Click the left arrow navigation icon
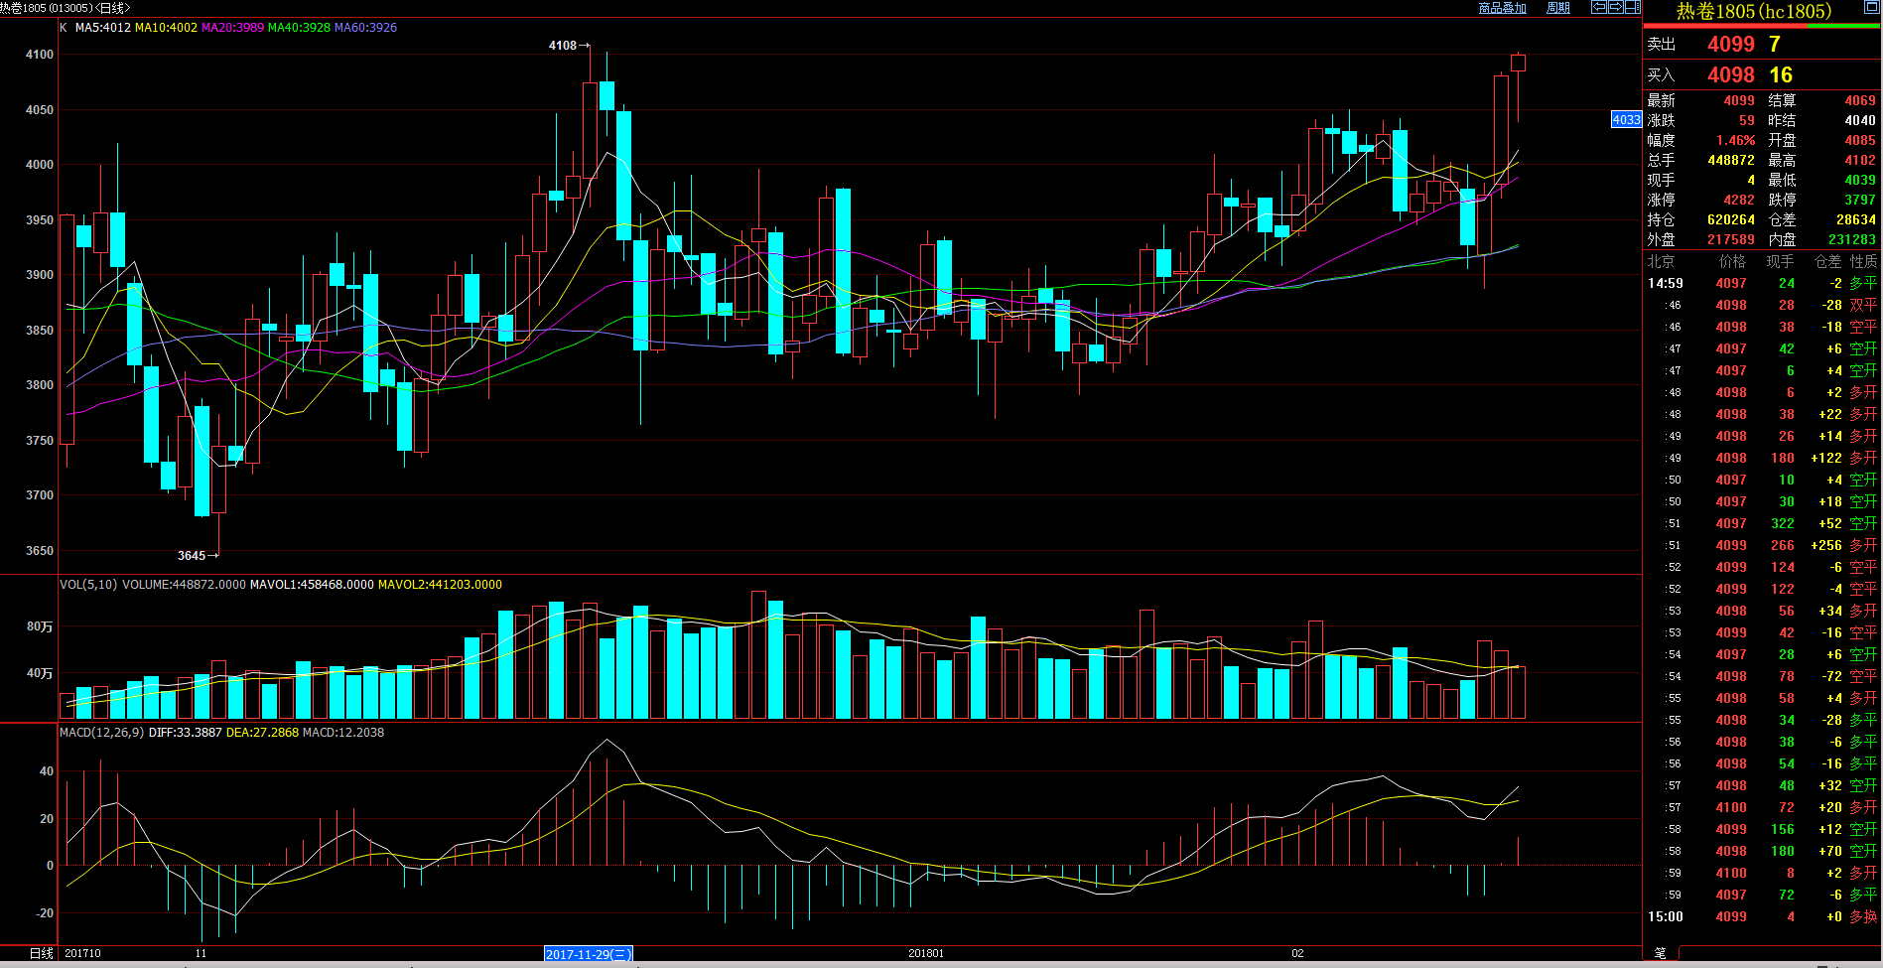 click(x=1599, y=7)
